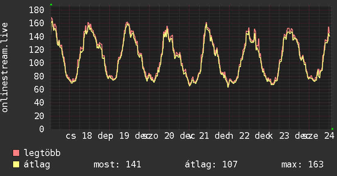The height and width of the screenshot is (176, 337).
Task: Click the 20 y-axis label
Action: coord(39,116)
